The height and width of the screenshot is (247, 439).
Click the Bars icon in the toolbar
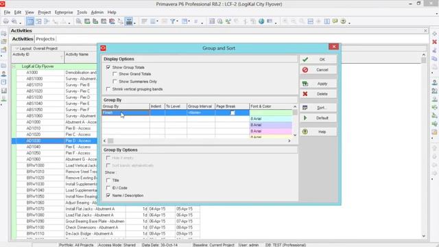(x=144, y=21)
